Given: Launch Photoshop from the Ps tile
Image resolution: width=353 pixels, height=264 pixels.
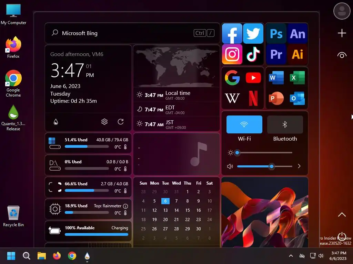Looking at the screenshot, I should [276, 34].
